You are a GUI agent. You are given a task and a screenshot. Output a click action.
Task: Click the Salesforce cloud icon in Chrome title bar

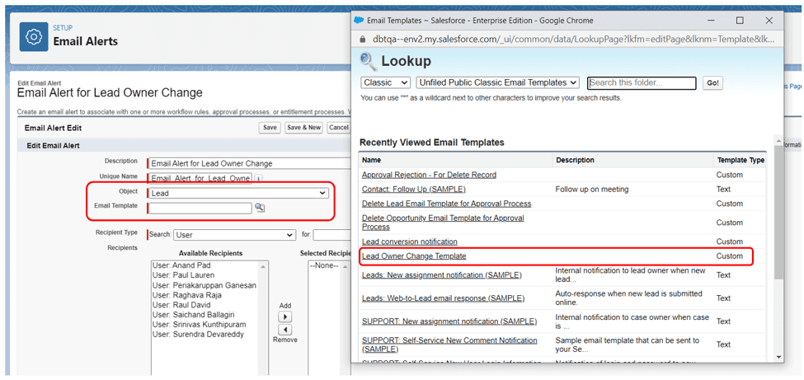[x=359, y=21]
